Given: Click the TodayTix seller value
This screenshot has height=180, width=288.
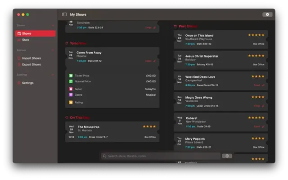Looking at the screenshot, I should click(150, 89).
